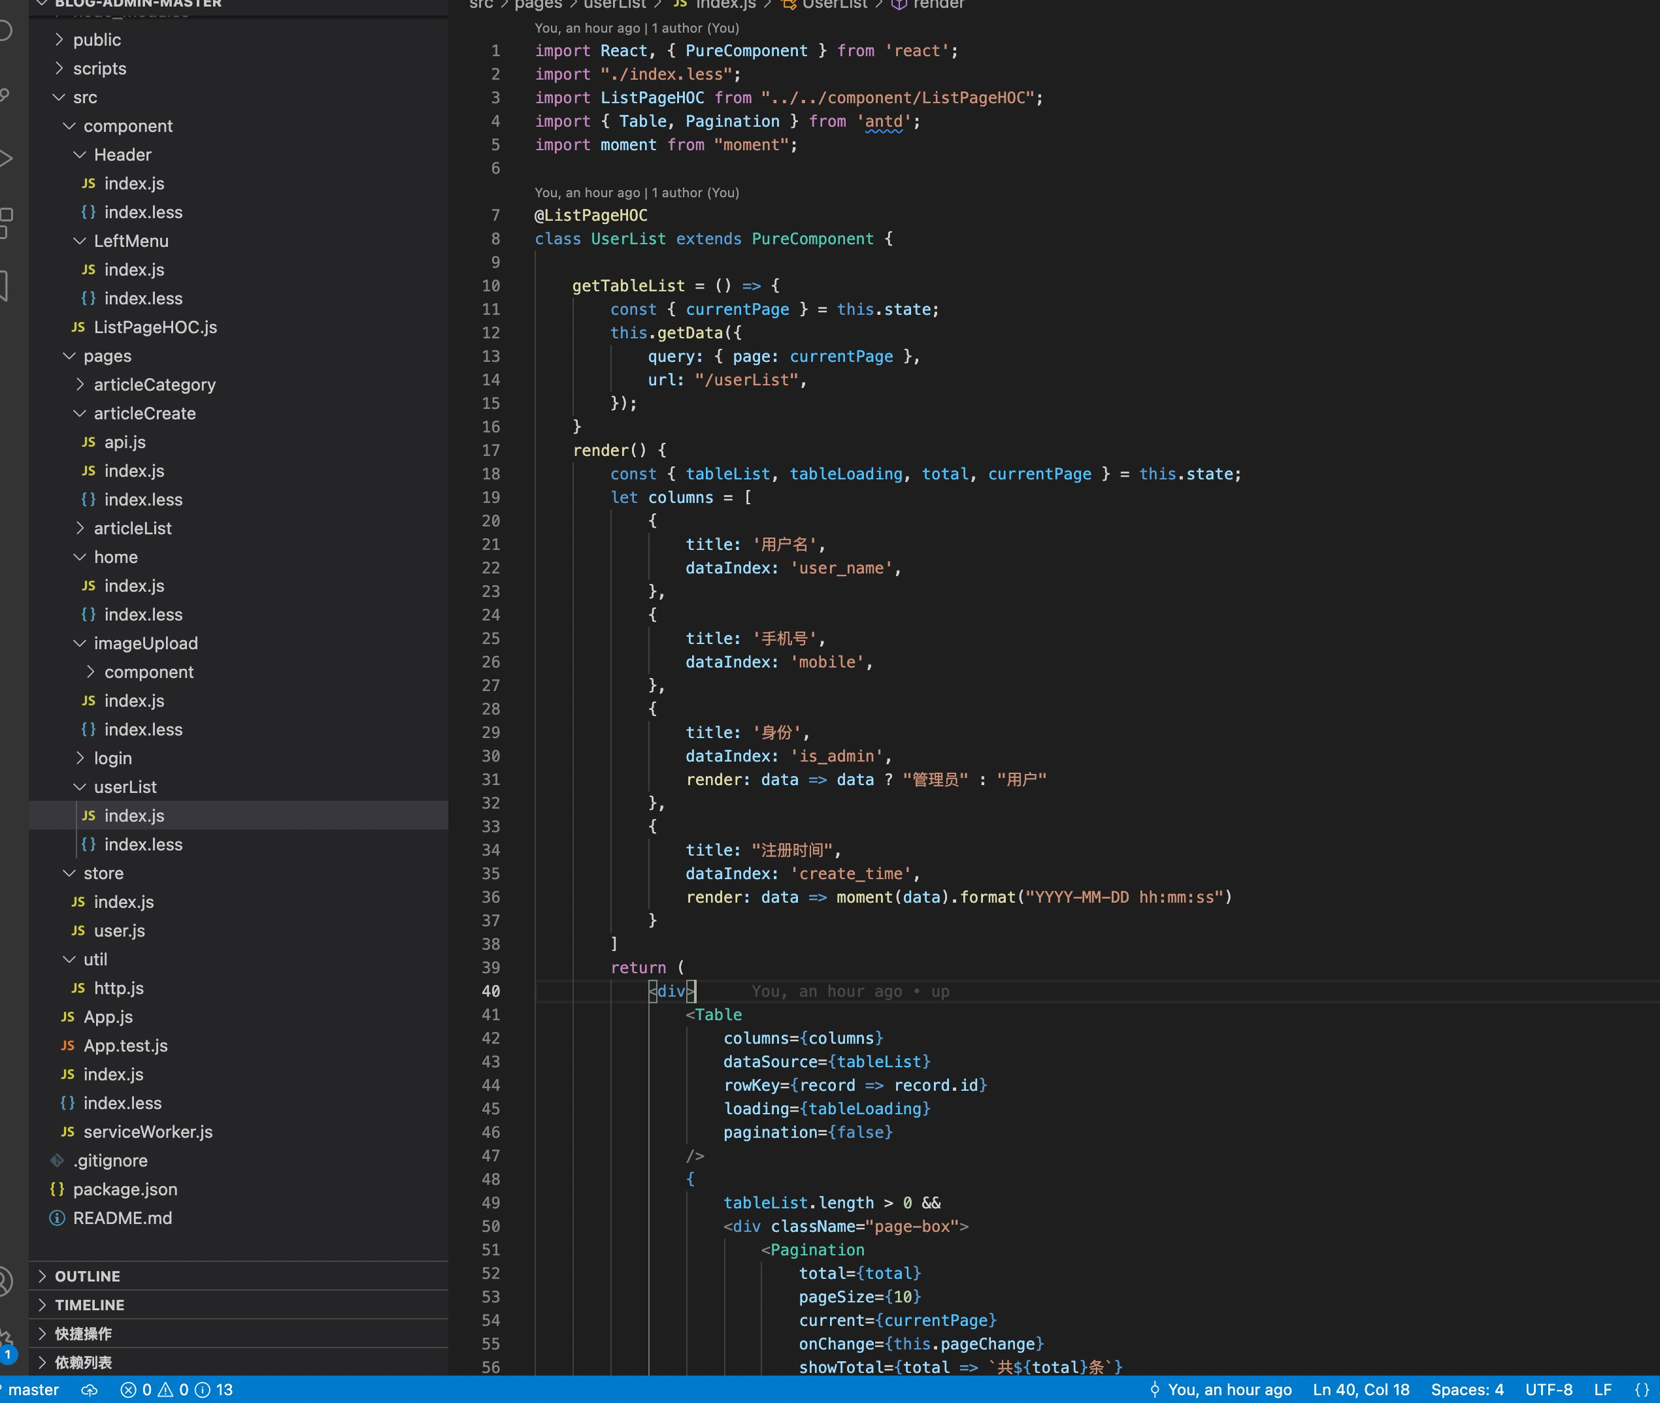Viewport: 1660px width, 1403px height.
Task: Click the 'Ln 40, Col 18' cursor position
Action: pyautogui.click(x=1361, y=1389)
